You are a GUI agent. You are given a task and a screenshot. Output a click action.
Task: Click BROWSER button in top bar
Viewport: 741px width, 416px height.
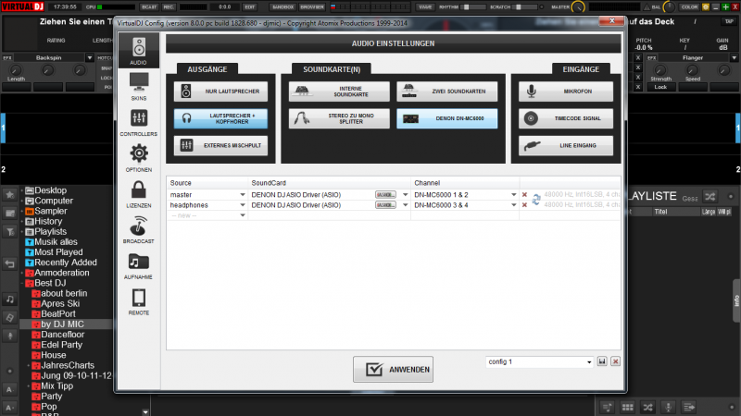point(312,7)
